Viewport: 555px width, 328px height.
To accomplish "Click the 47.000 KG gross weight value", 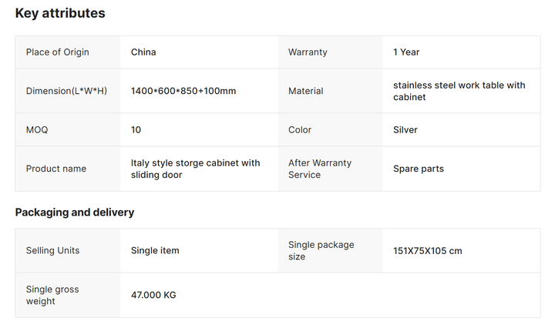I will click(153, 295).
